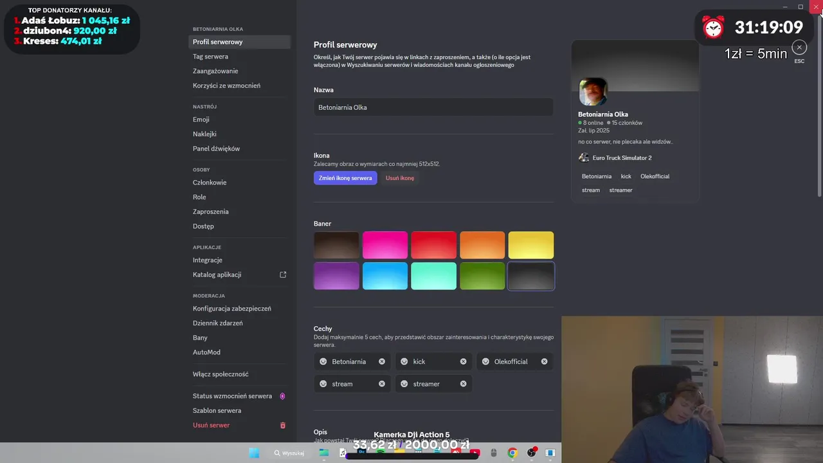Open Profil serwerowy settings page
Image resolution: width=823 pixels, height=463 pixels.
pos(240,42)
